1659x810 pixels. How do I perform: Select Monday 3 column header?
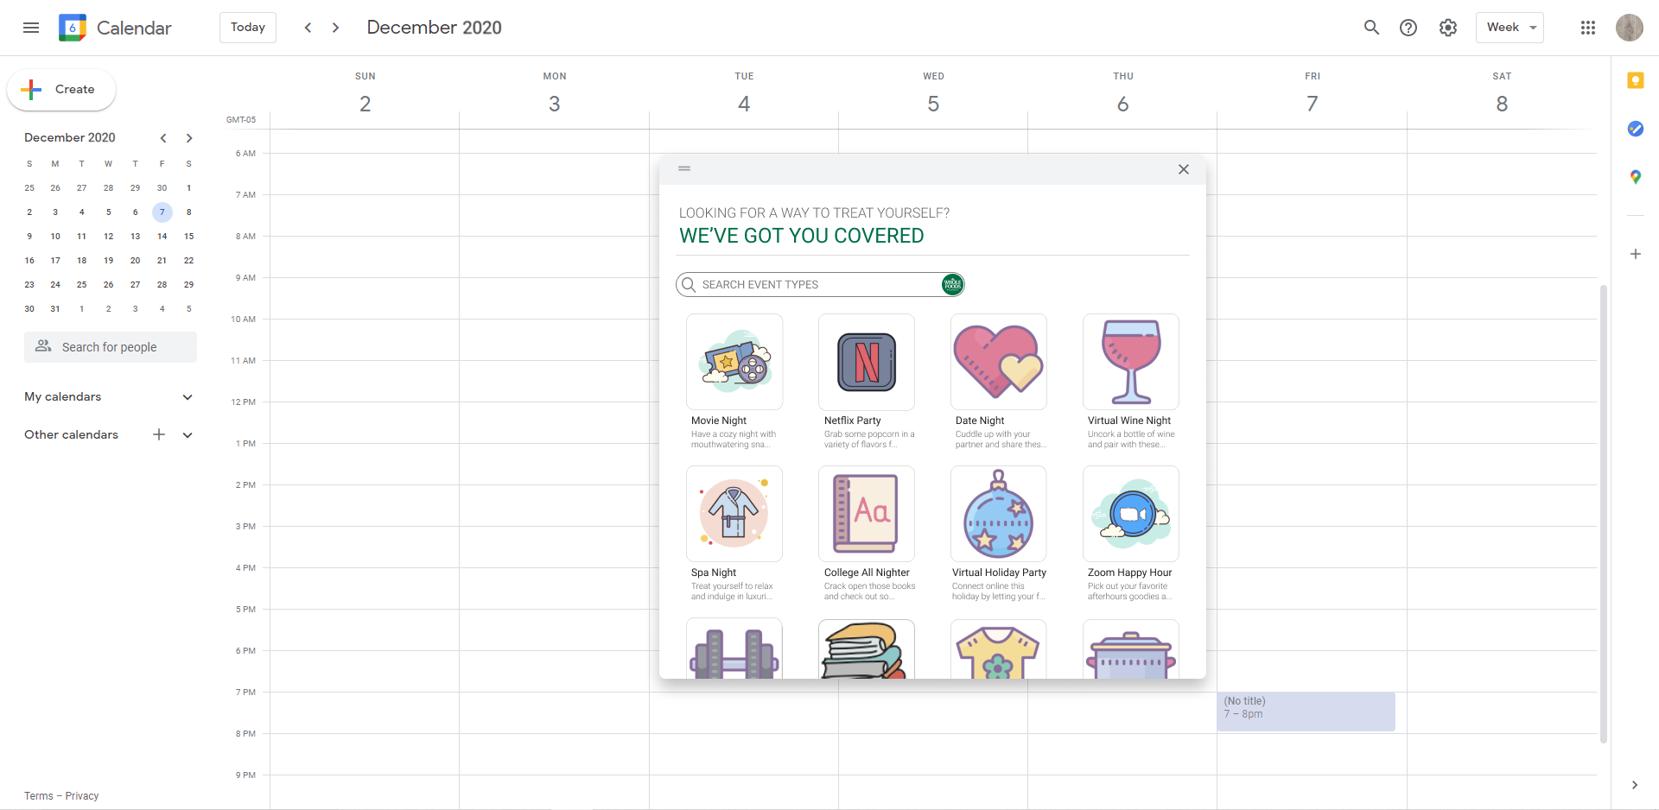pyautogui.click(x=555, y=93)
